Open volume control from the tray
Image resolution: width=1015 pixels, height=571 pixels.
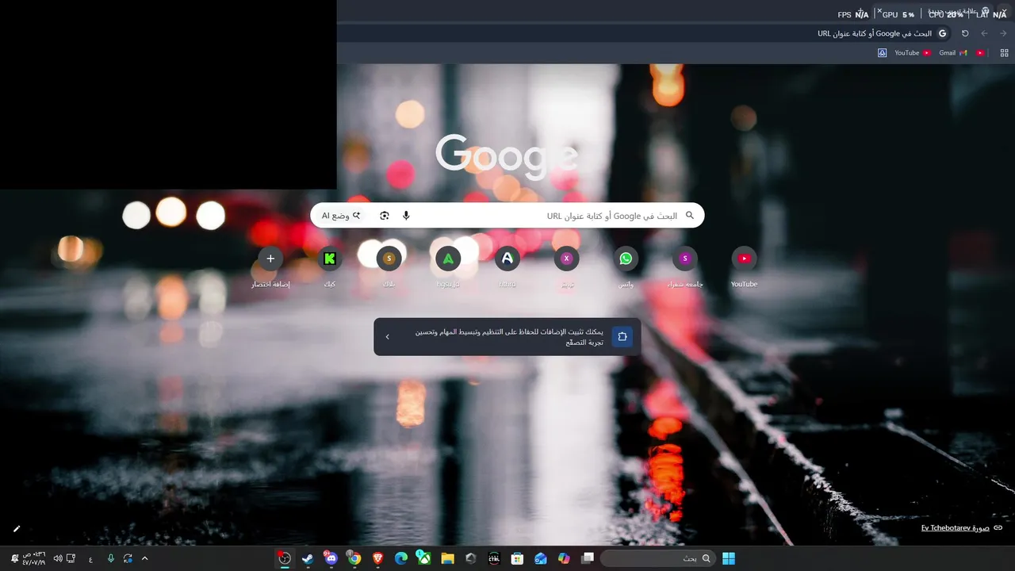pos(58,558)
